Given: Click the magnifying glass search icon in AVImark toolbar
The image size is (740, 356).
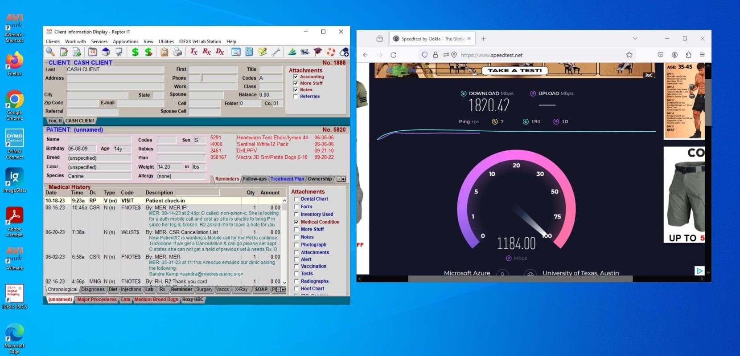Looking at the screenshot, I should 50,52.
